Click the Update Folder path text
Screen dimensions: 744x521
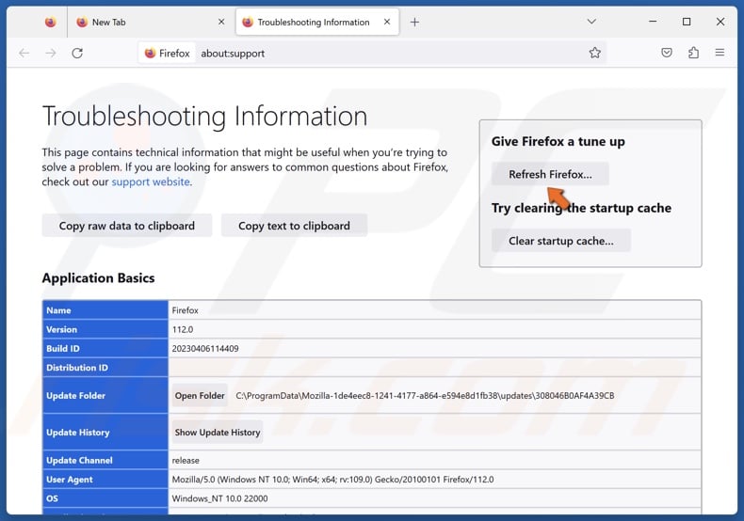425,396
